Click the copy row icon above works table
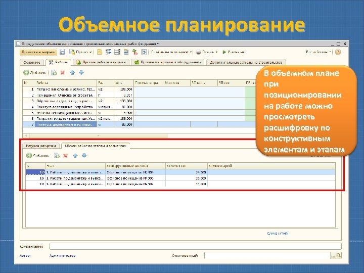Image resolution: width=364 pixels, height=273 pixels. pos(54,73)
